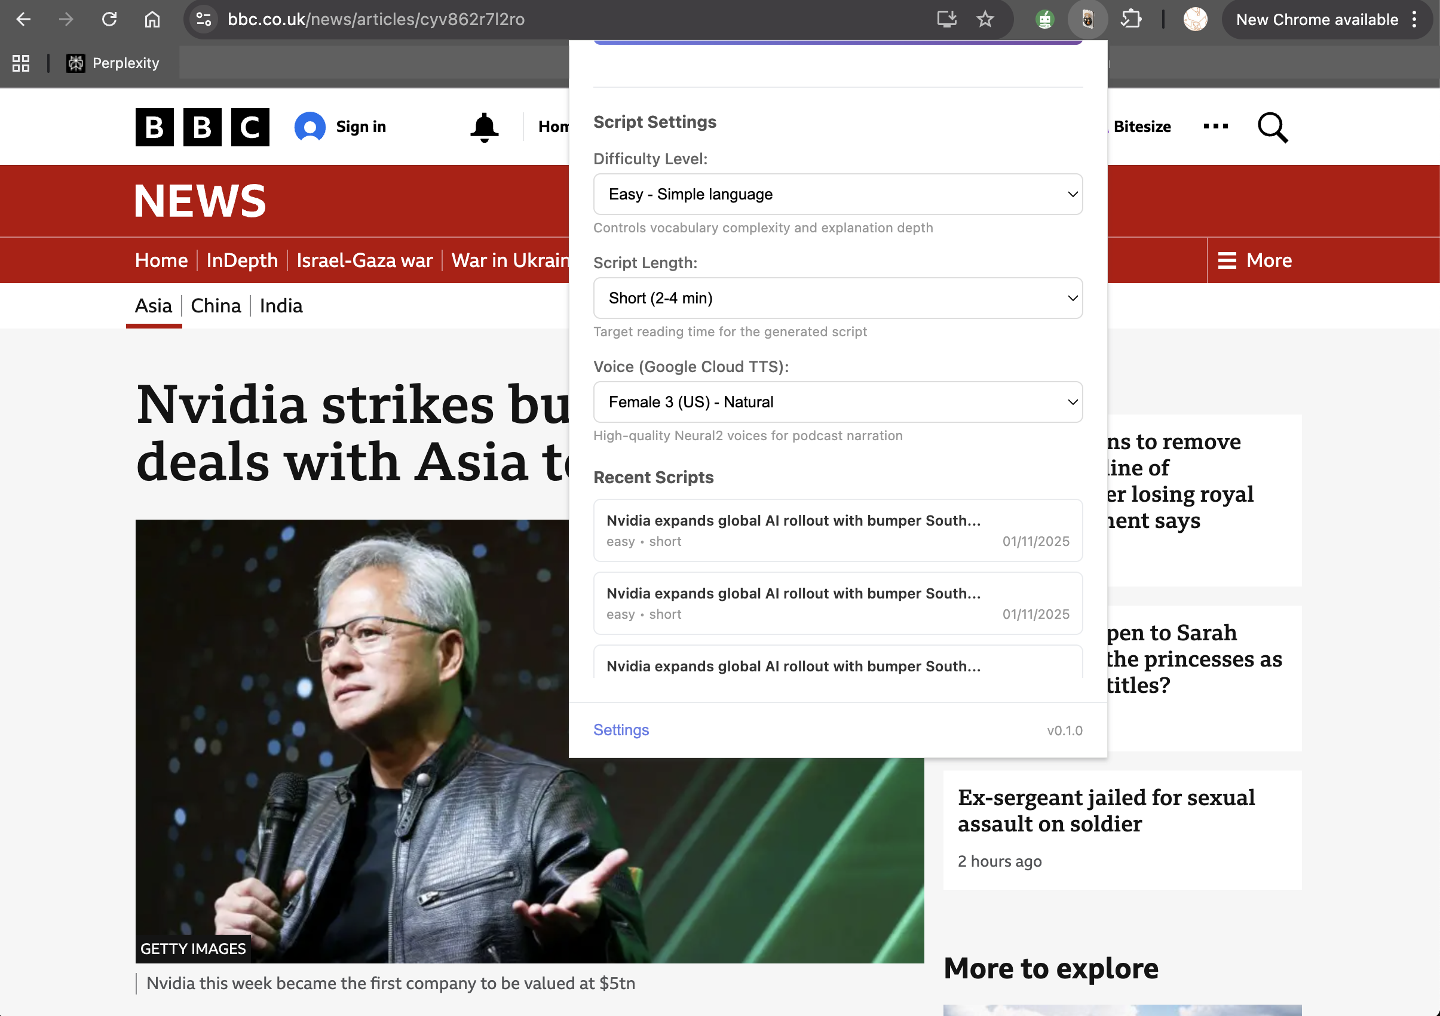This screenshot has height=1016, width=1440.
Task: Click the browser back arrow
Action: [23, 20]
